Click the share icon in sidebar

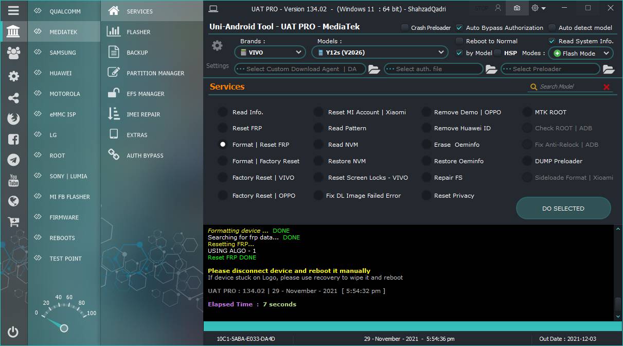pyautogui.click(x=13, y=98)
